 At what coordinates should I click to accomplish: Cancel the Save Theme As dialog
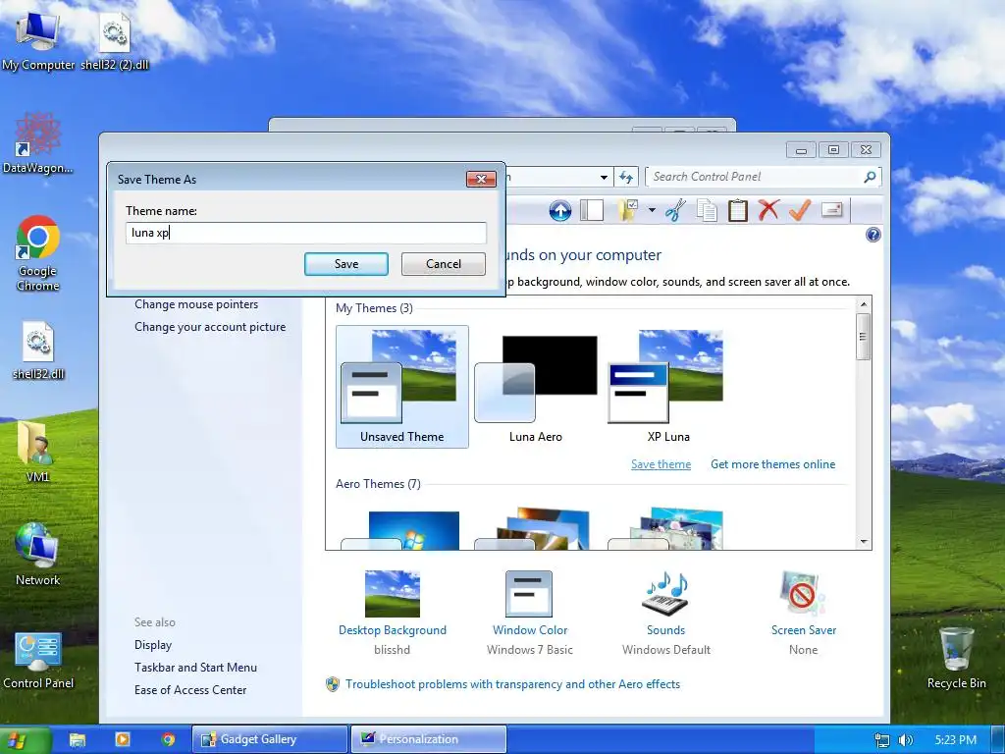click(443, 263)
